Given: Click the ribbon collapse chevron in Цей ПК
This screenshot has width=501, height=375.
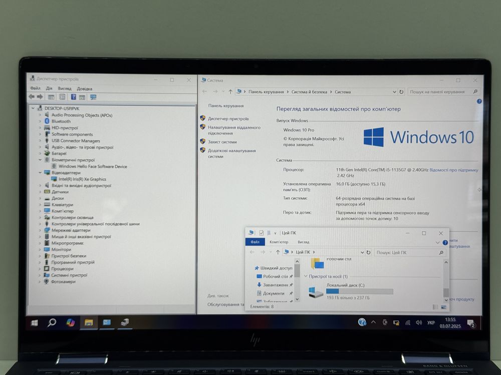Looking at the screenshot, I should tap(437, 242).
